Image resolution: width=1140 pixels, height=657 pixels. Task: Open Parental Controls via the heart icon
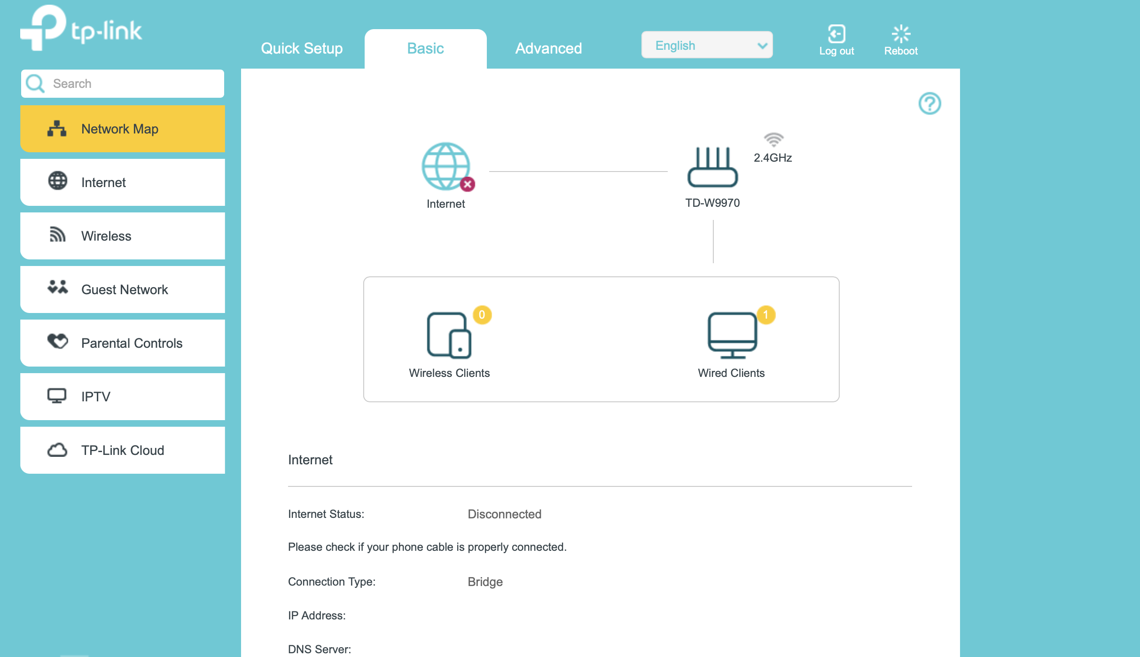[57, 343]
